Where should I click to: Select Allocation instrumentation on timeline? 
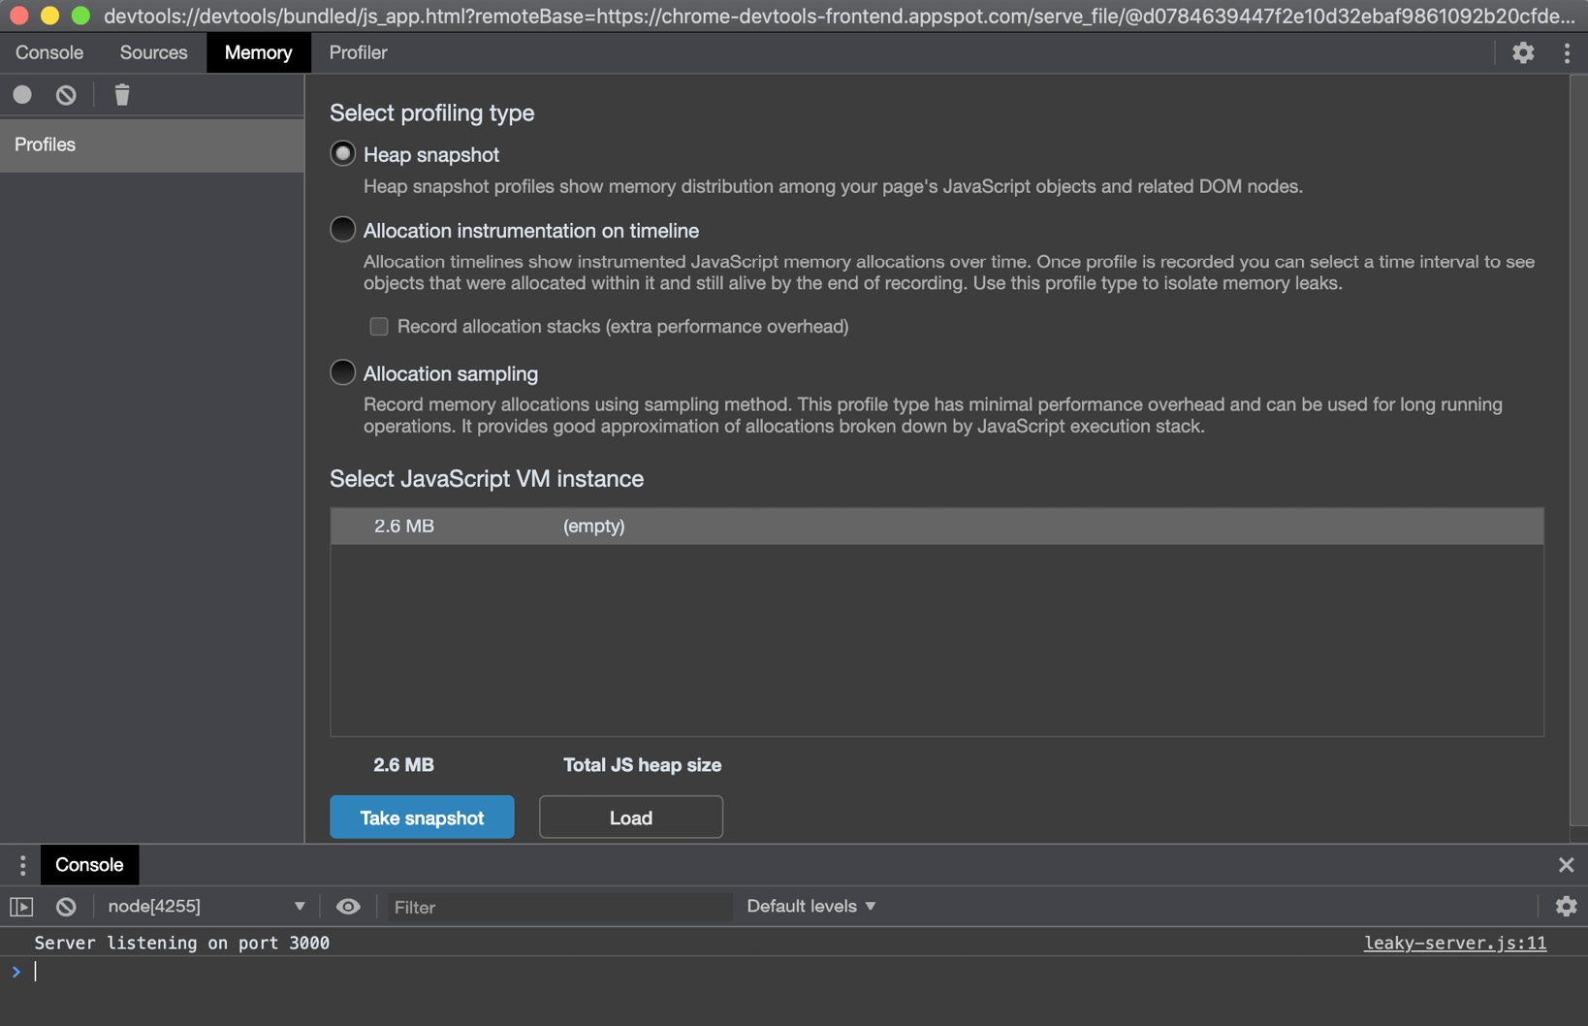(342, 230)
